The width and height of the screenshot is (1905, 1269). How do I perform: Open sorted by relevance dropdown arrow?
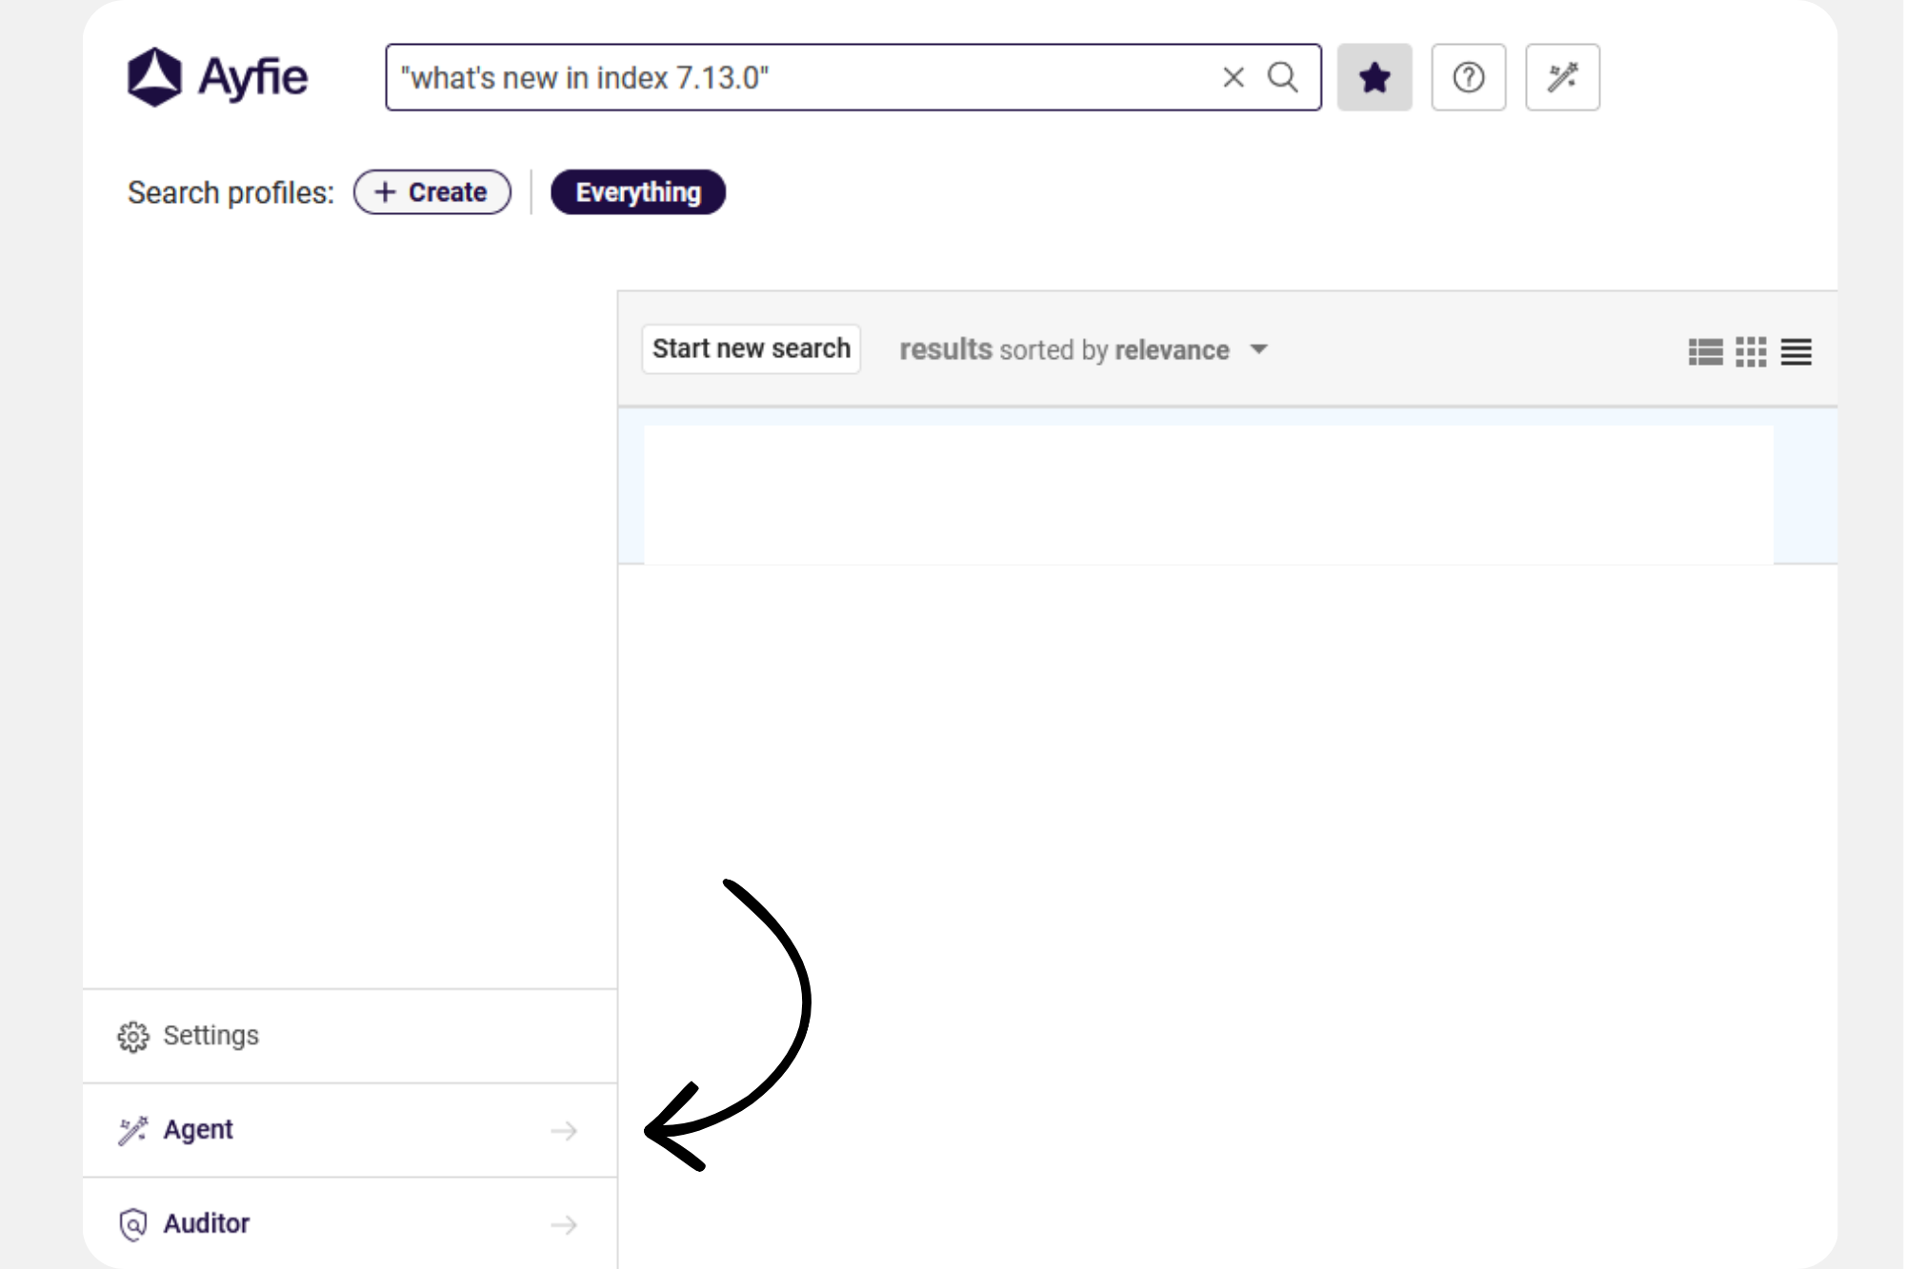click(x=1258, y=349)
